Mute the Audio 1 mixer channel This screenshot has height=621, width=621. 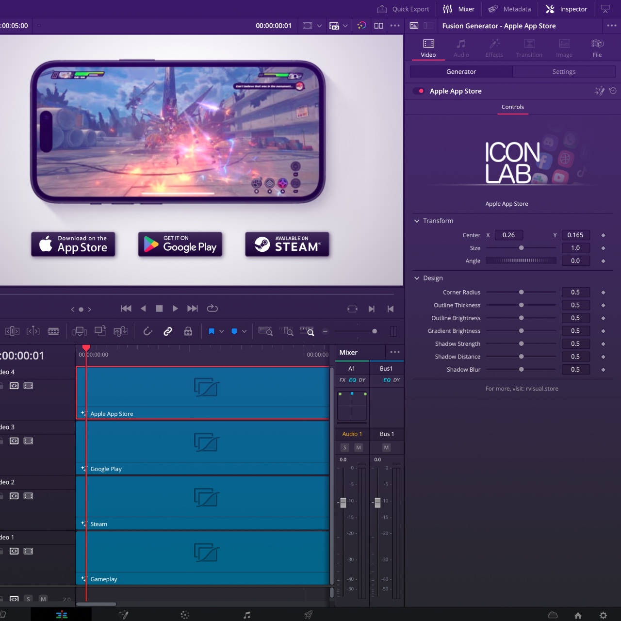pos(359,447)
